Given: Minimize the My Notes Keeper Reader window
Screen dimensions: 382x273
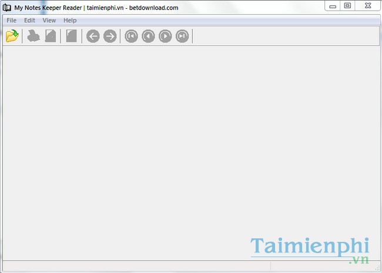Looking at the screenshot, I should click(x=334, y=6).
